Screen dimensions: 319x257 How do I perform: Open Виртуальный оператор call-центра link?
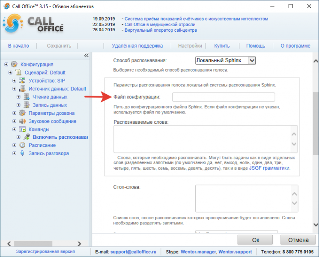pyautogui.click(x=161, y=30)
